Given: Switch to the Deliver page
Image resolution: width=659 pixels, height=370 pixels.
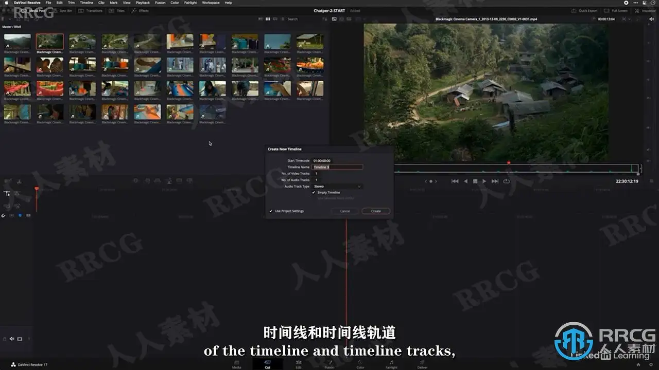Looking at the screenshot, I should 423,364.
